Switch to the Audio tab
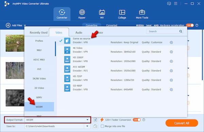The width and height of the screenshot is (204, 132). (x=79, y=33)
